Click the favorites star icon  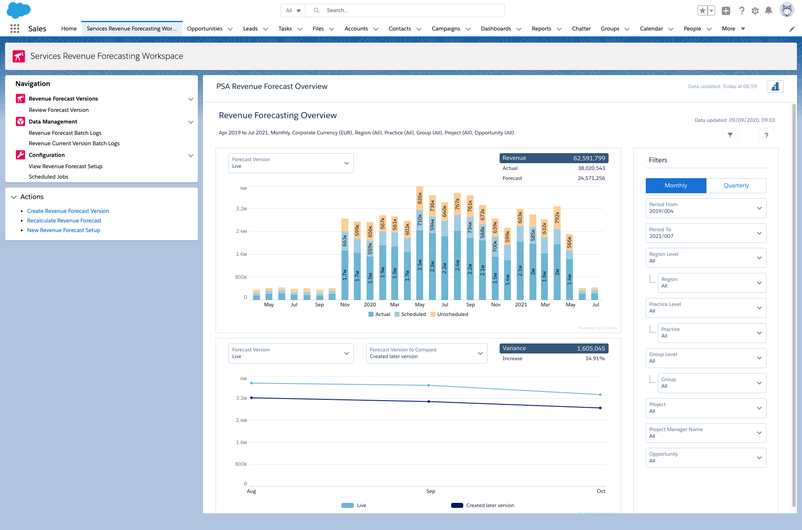click(702, 11)
